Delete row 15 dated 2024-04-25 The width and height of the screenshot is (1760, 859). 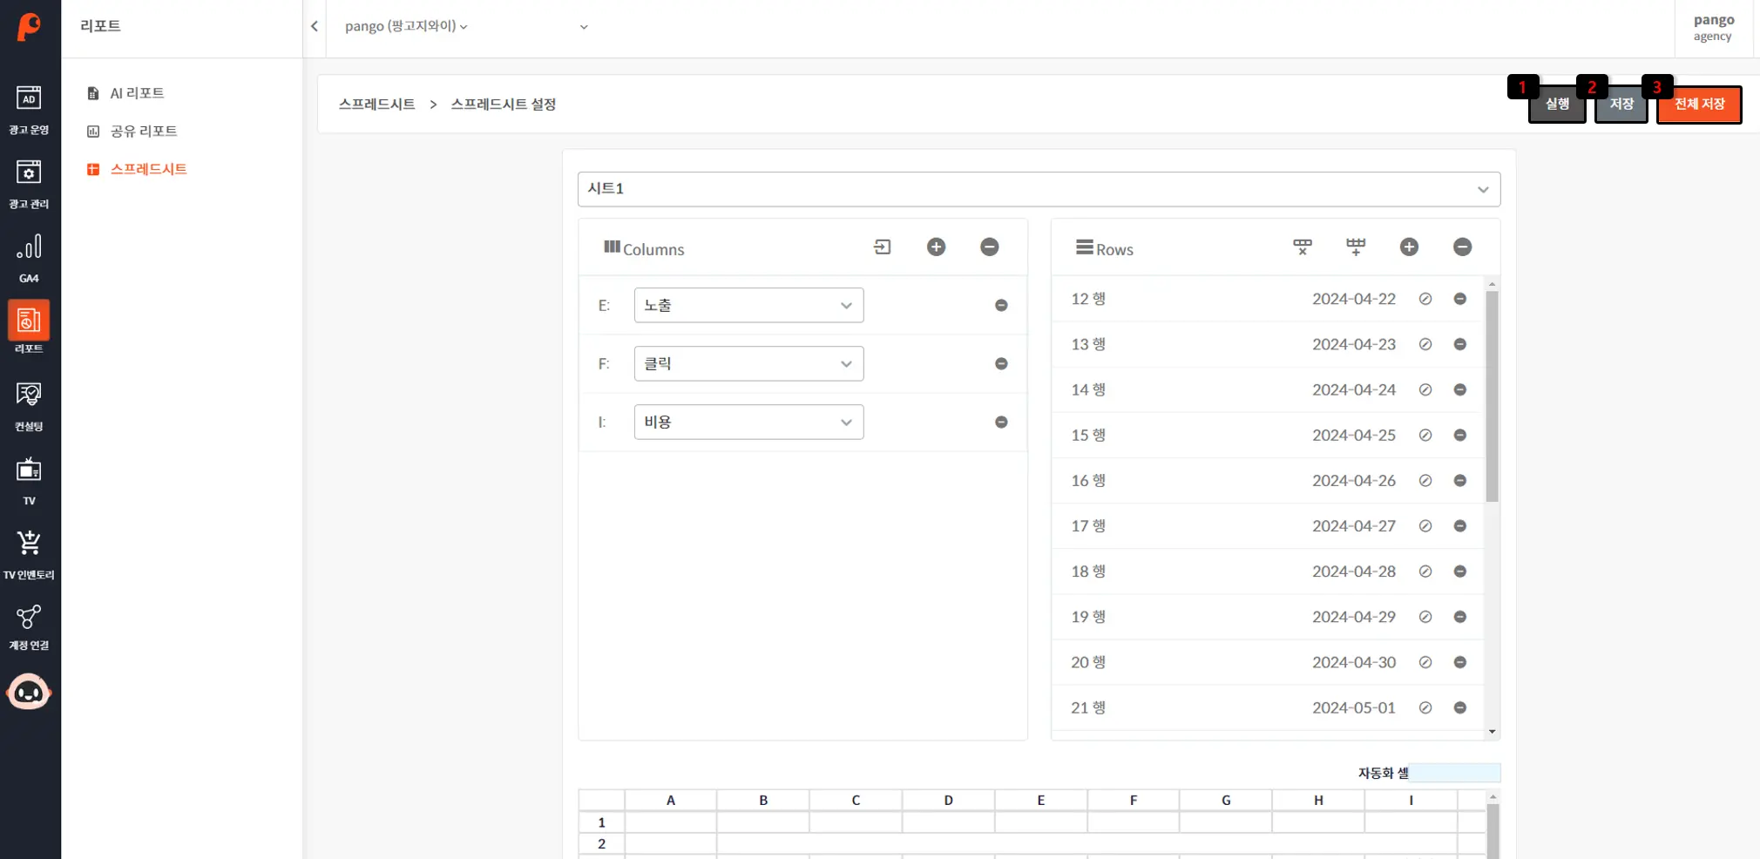click(1459, 436)
